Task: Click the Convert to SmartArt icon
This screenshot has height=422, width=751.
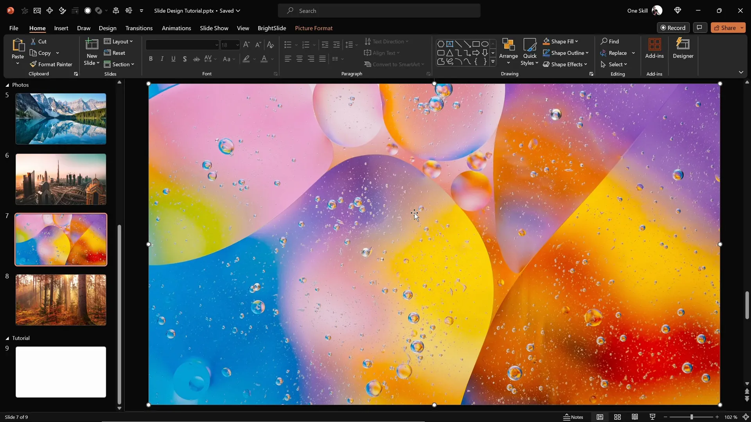Action: [368, 64]
